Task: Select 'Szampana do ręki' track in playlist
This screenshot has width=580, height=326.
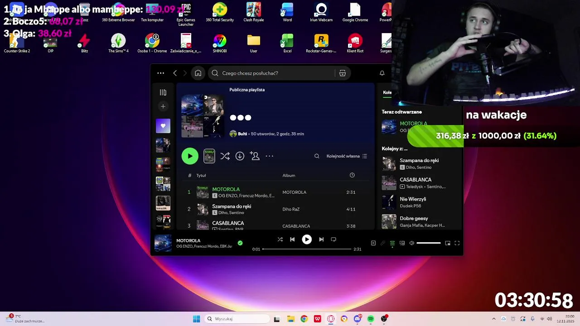Action: (275, 209)
